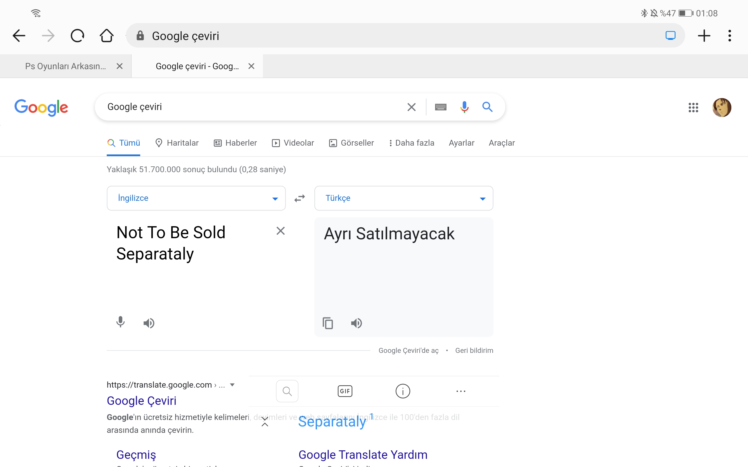The image size is (748, 467).
Task: Tap the muted notifications bell icon
Action: pyautogui.click(x=654, y=13)
